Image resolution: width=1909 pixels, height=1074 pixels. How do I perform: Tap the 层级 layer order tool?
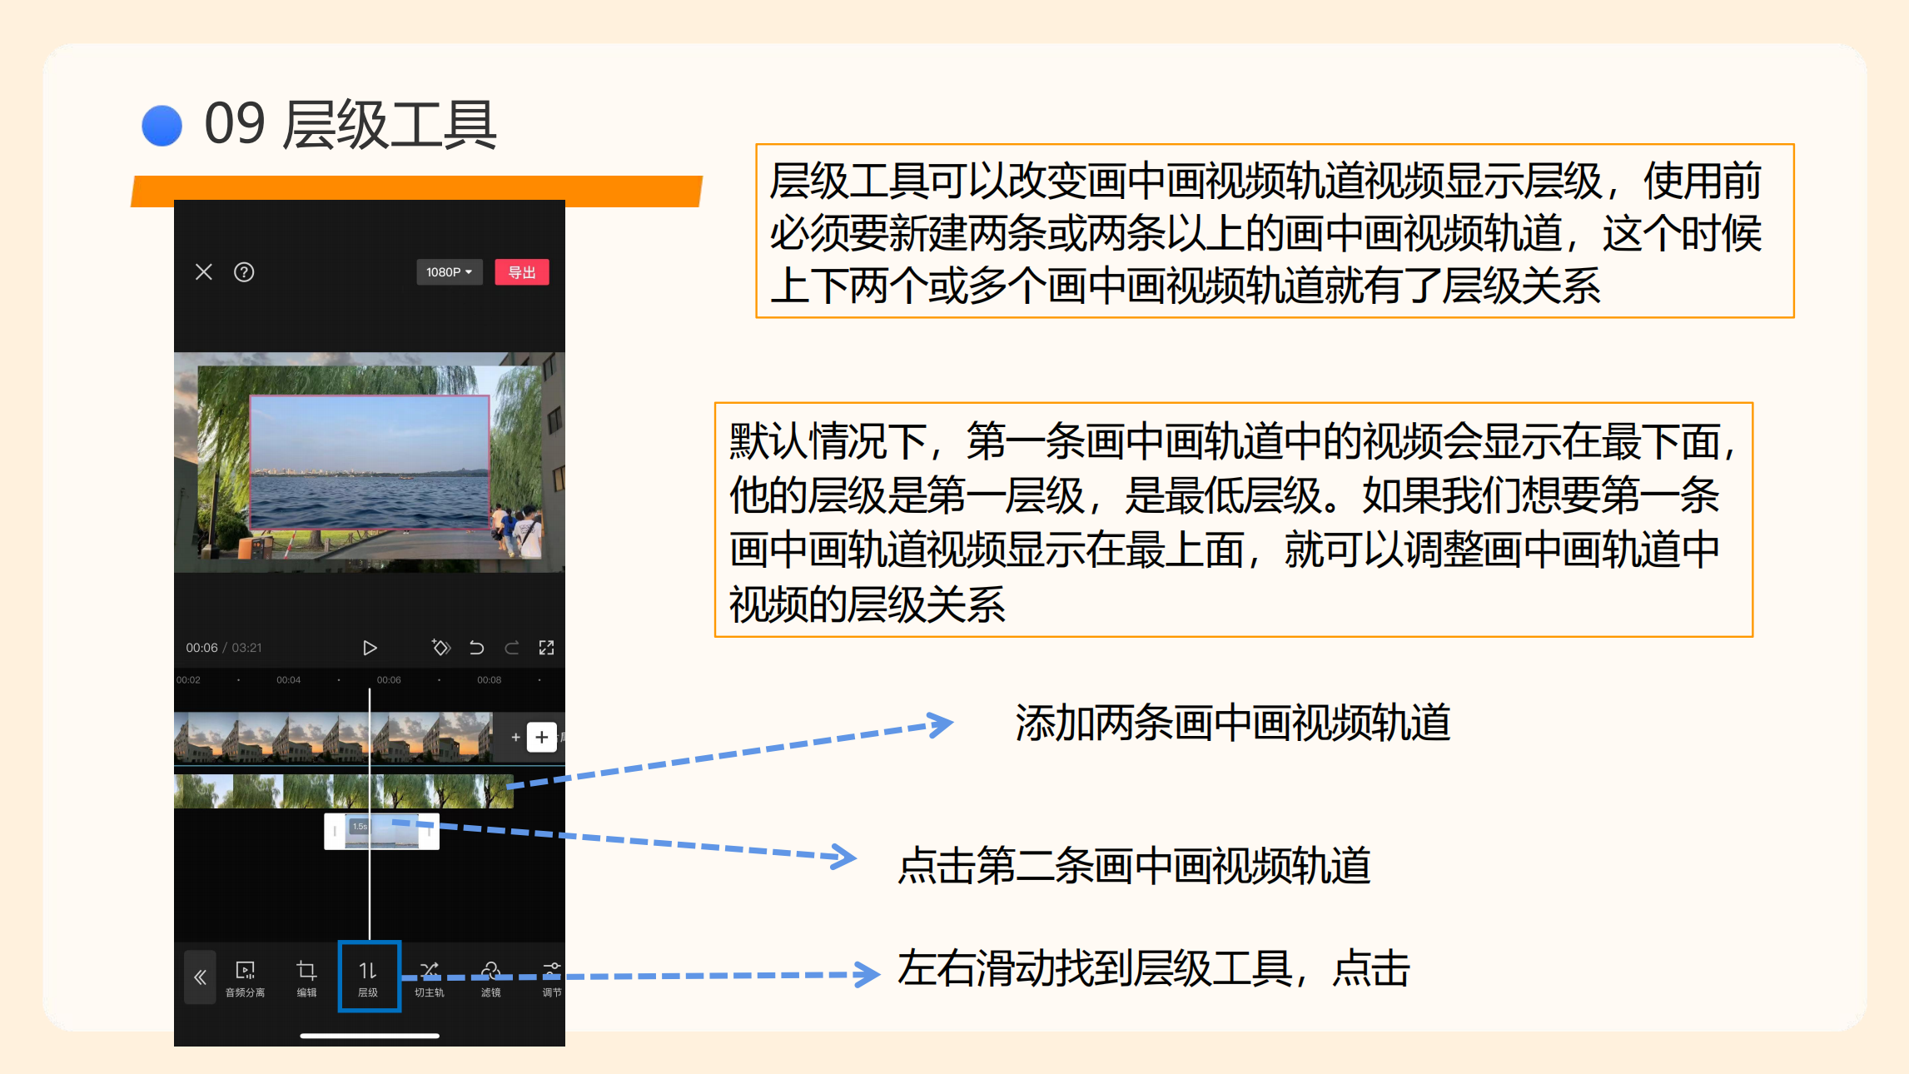[x=369, y=977]
